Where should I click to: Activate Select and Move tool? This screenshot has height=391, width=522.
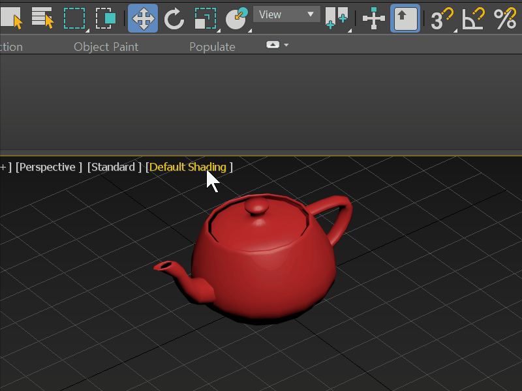pos(143,18)
